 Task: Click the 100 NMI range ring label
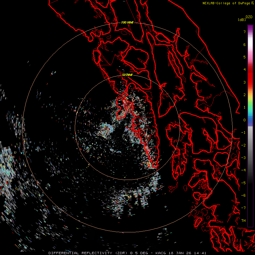tap(127, 22)
